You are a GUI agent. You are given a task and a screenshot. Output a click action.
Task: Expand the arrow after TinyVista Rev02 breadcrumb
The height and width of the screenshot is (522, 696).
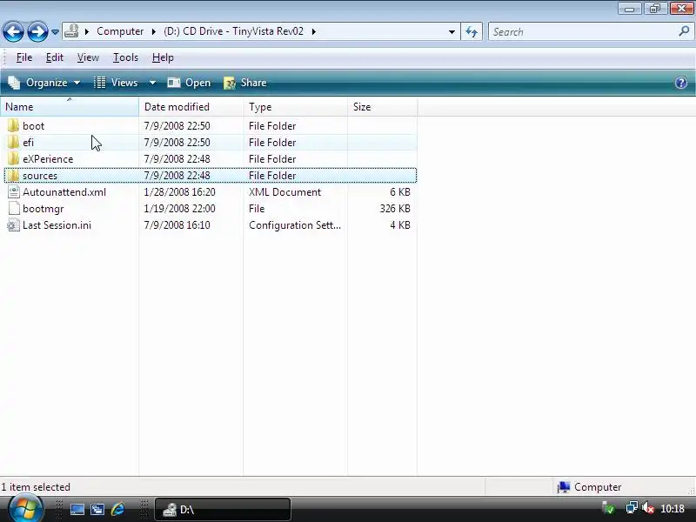314,31
